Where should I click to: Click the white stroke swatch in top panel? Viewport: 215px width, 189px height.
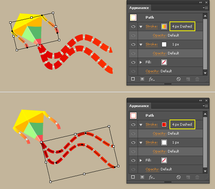tap(164, 44)
